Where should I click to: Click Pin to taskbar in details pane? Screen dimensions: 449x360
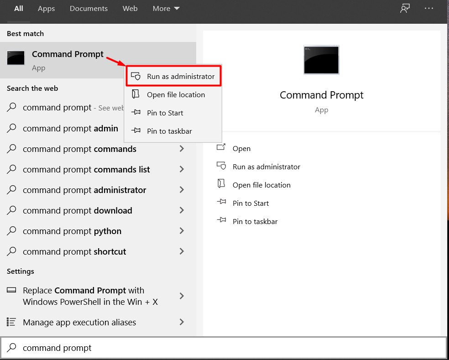click(x=255, y=222)
